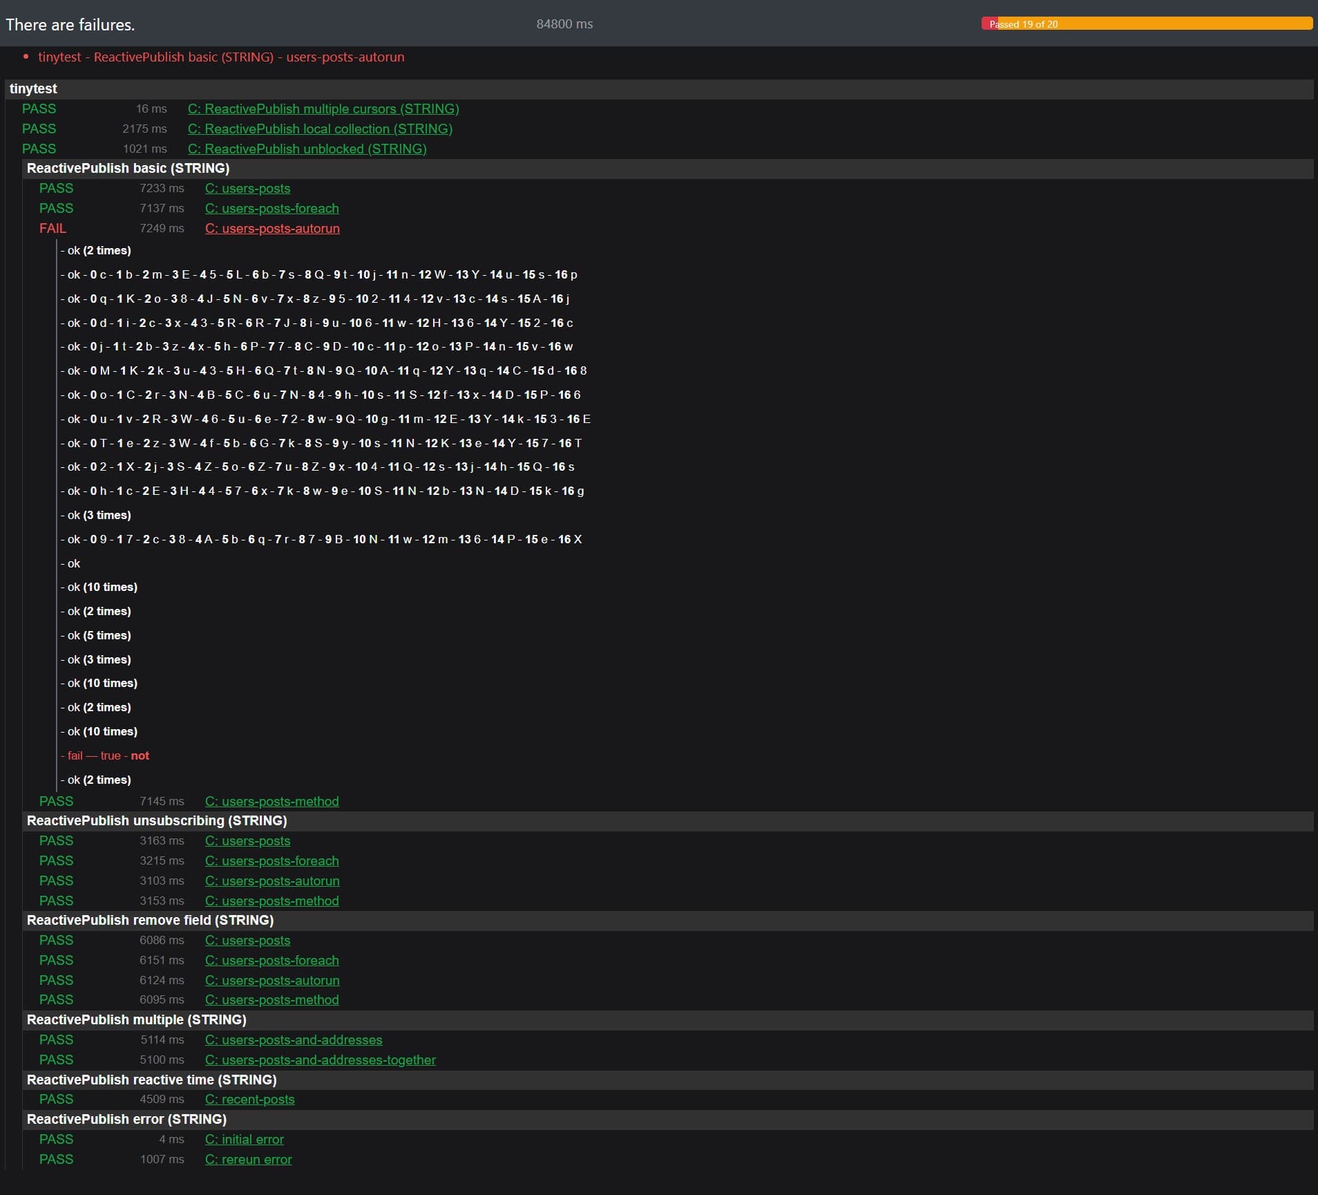Open rereun error test link

pyautogui.click(x=248, y=1159)
